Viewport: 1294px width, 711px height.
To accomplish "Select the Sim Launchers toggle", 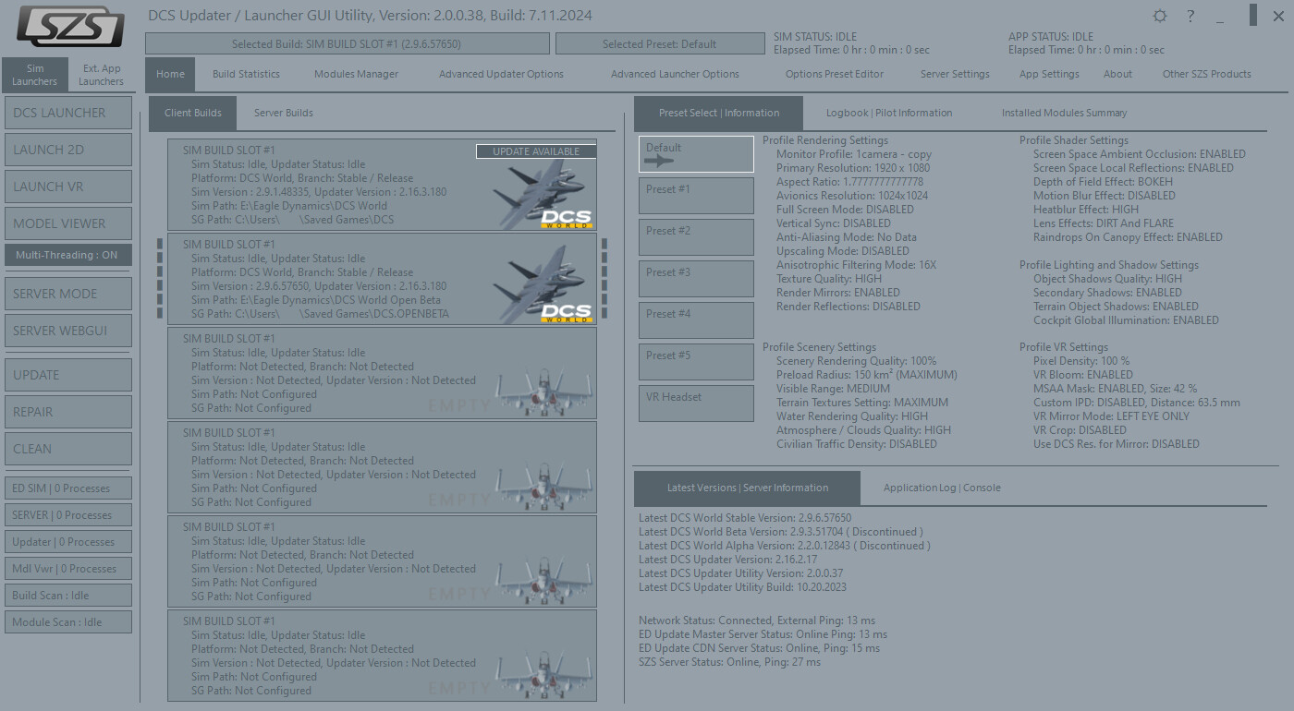I will (35, 75).
